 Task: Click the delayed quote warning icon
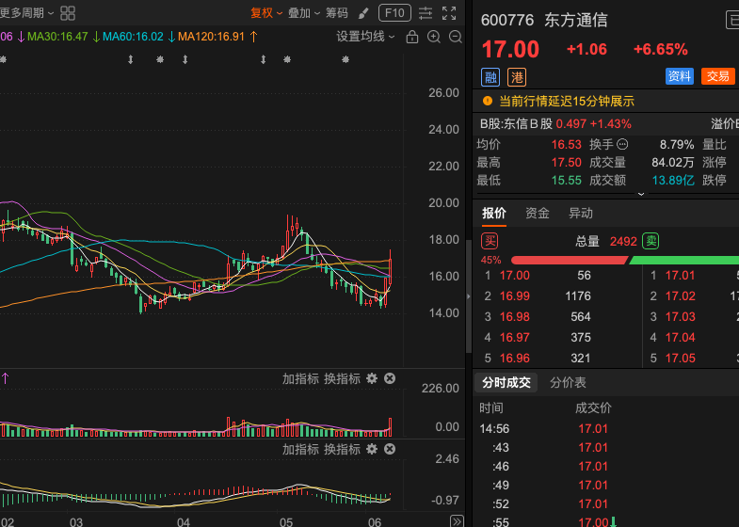tap(488, 101)
